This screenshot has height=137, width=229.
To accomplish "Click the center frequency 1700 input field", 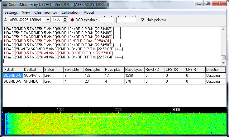I will (x=57, y=20).
